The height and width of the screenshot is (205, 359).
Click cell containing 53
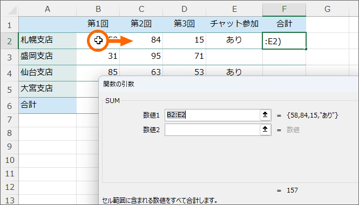click(x=184, y=71)
